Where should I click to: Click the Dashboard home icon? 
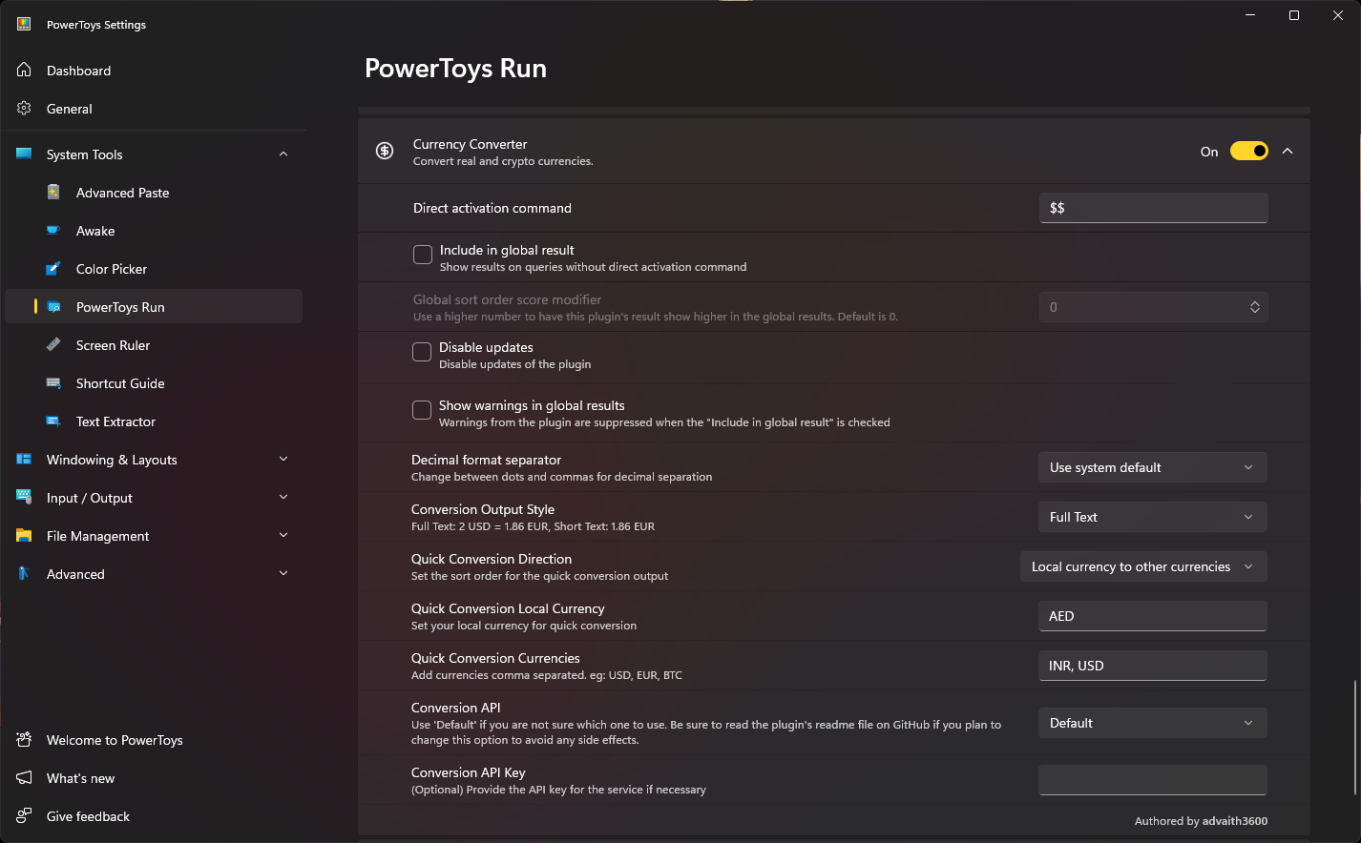pyautogui.click(x=24, y=70)
